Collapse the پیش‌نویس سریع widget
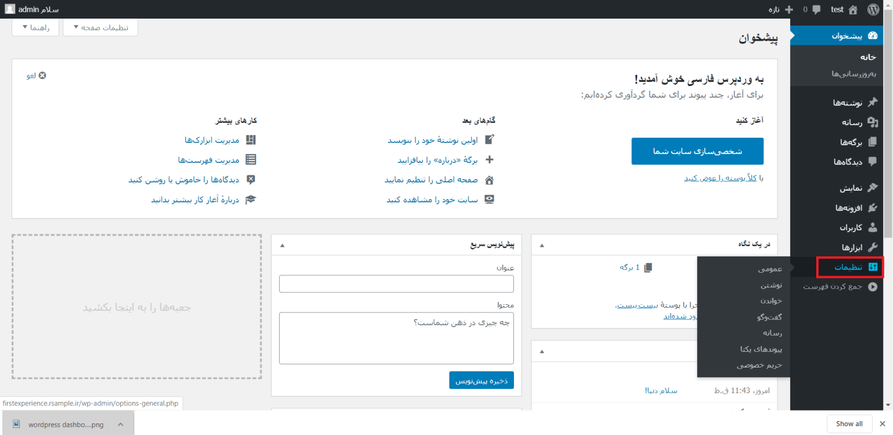 283,245
